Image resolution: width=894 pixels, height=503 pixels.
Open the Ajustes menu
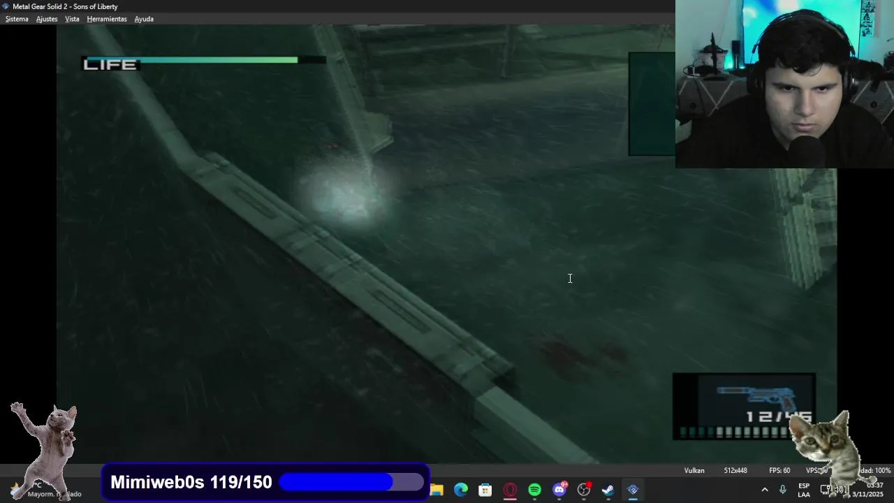pos(47,19)
